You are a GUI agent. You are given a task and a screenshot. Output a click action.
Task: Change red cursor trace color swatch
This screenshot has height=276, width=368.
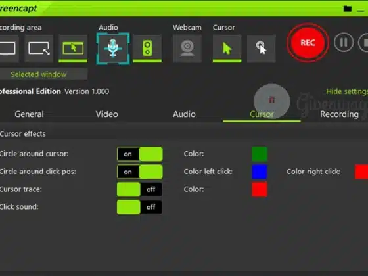coord(260,189)
